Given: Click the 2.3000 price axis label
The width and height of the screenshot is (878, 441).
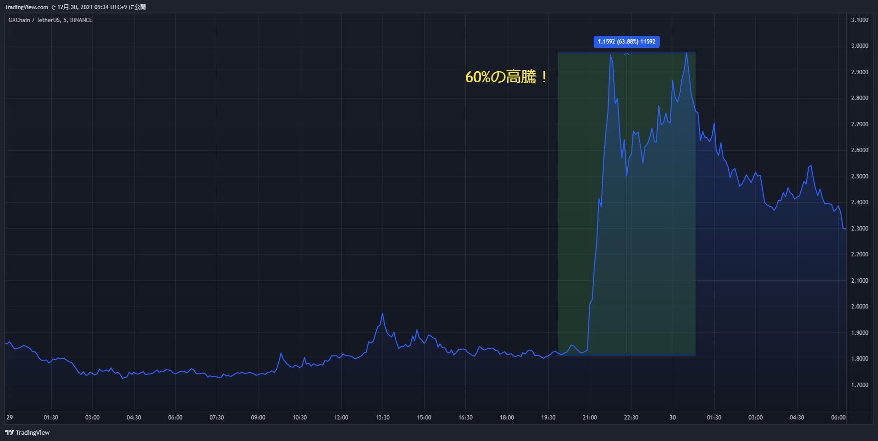Looking at the screenshot, I should (x=860, y=229).
